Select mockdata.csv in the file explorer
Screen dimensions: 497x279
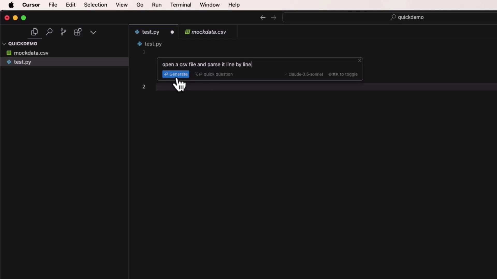pyautogui.click(x=31, y=53)
